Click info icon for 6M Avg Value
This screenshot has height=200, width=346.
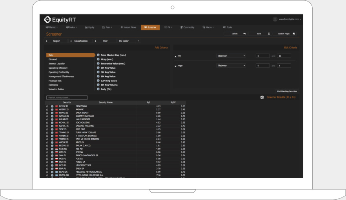coord(98,76)
